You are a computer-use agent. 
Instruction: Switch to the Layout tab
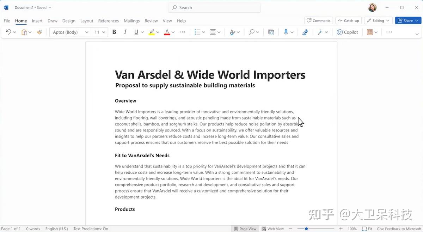click(87, 21)
